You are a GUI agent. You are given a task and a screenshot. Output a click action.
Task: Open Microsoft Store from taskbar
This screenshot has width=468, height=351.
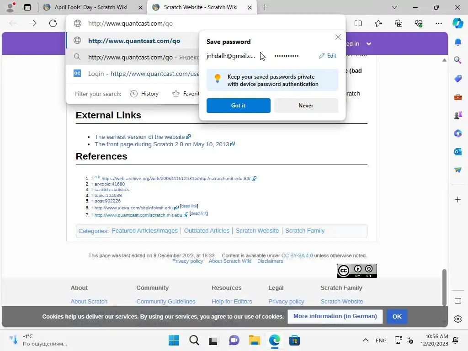pos(294,340)
